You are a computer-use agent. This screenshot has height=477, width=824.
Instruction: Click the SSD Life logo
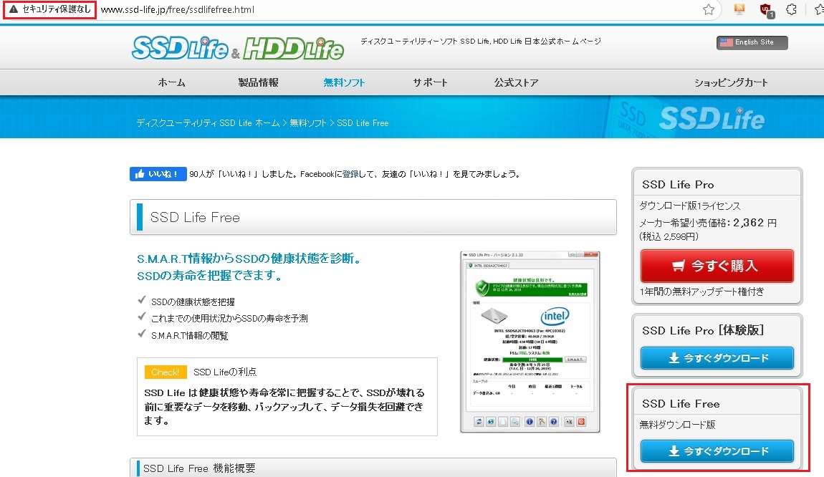[181, 48]
